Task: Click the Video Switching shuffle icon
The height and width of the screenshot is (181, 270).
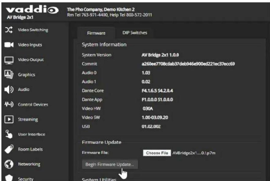Action: 9,30
